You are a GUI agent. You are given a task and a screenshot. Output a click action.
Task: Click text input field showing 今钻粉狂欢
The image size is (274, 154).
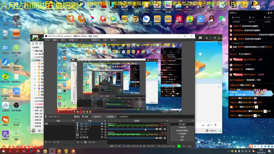(x=156, y=117)
